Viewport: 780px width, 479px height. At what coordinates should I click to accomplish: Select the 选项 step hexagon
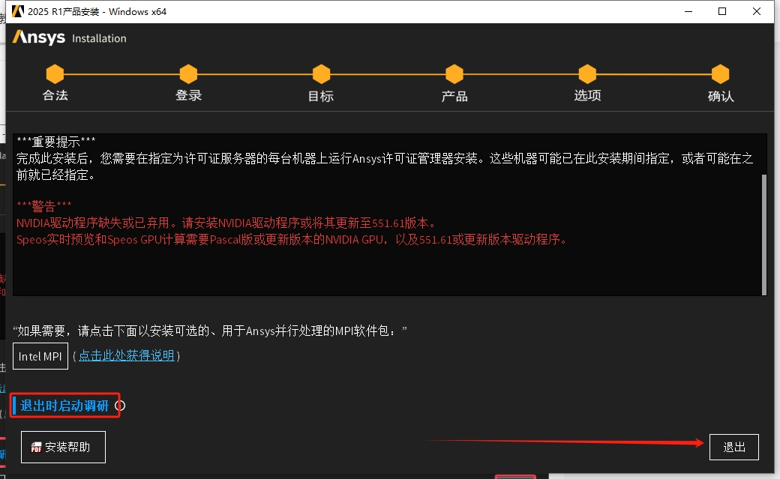pyautogui.click(x=587, y=74)
